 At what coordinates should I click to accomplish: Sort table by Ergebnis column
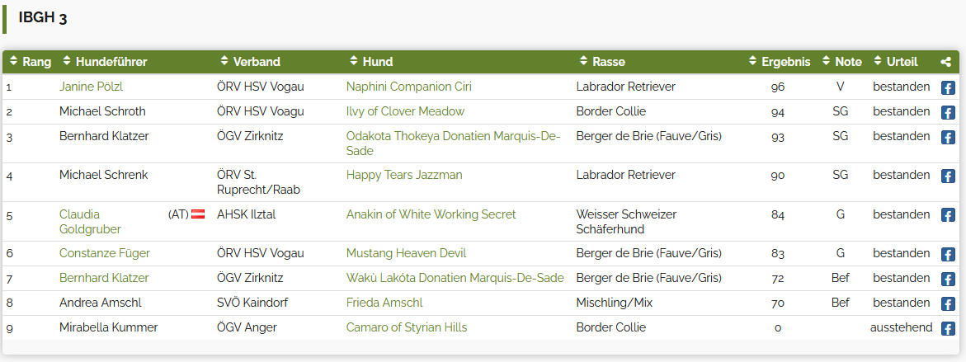click(x=780, y=62)
